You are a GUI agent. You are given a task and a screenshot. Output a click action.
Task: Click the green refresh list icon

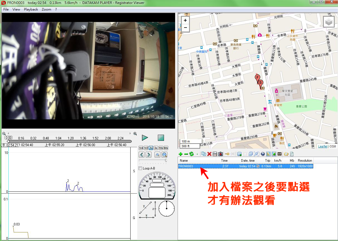[x=191, y=154]
